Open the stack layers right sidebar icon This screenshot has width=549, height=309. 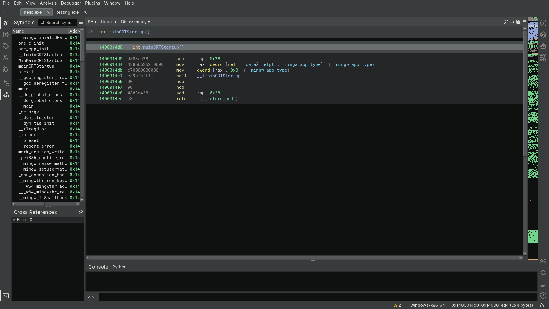point(543,35)
